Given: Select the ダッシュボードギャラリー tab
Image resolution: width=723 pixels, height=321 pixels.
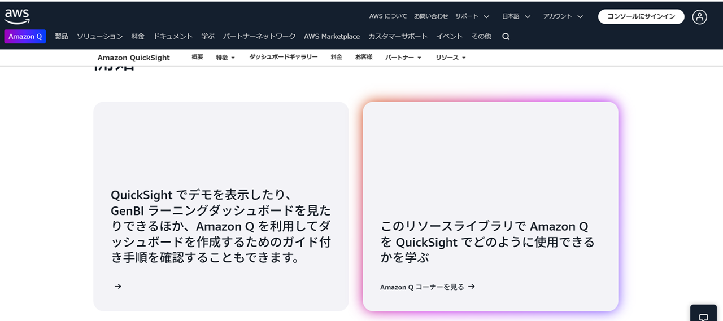Looking at the screenshot, I should click(x=284, y=57).
